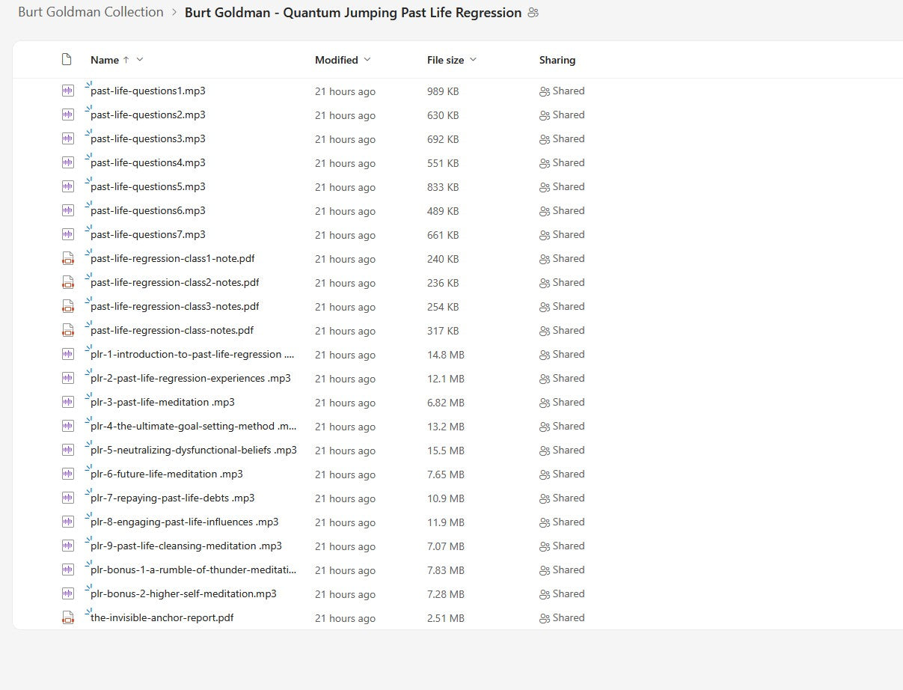Screen dimensions: 903x690
Task: Open the Name column dropdown arrow
Action: pos(140,60)
